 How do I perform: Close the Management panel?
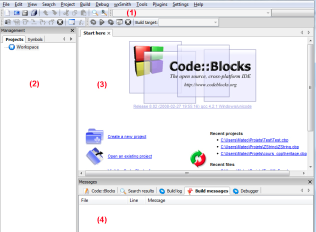click(x=72, y=30)
